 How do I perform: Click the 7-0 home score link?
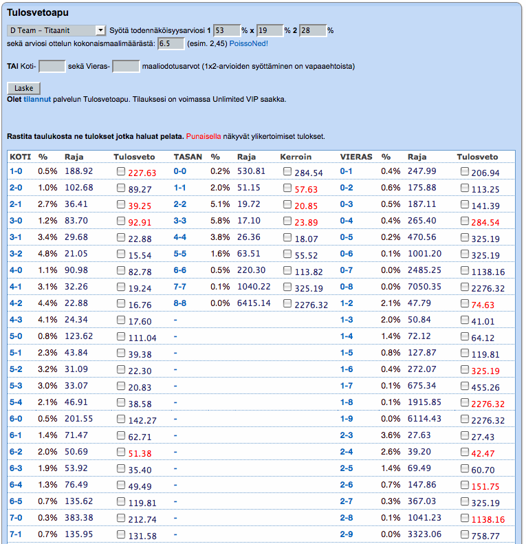click(x=16, y=518)
